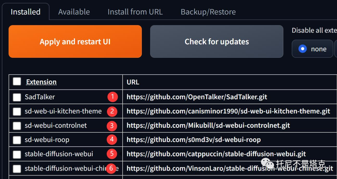Click the red number 4 badge

[x=112, y=140]
